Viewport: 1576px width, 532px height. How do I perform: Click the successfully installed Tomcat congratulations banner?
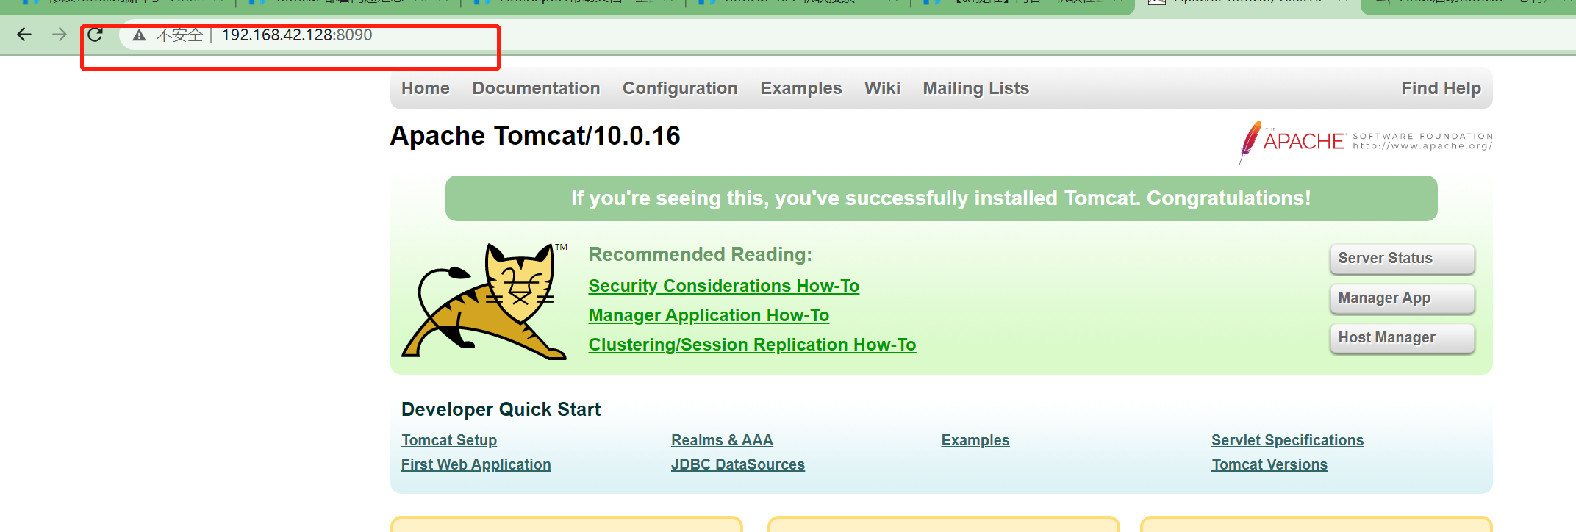[941, 198]
